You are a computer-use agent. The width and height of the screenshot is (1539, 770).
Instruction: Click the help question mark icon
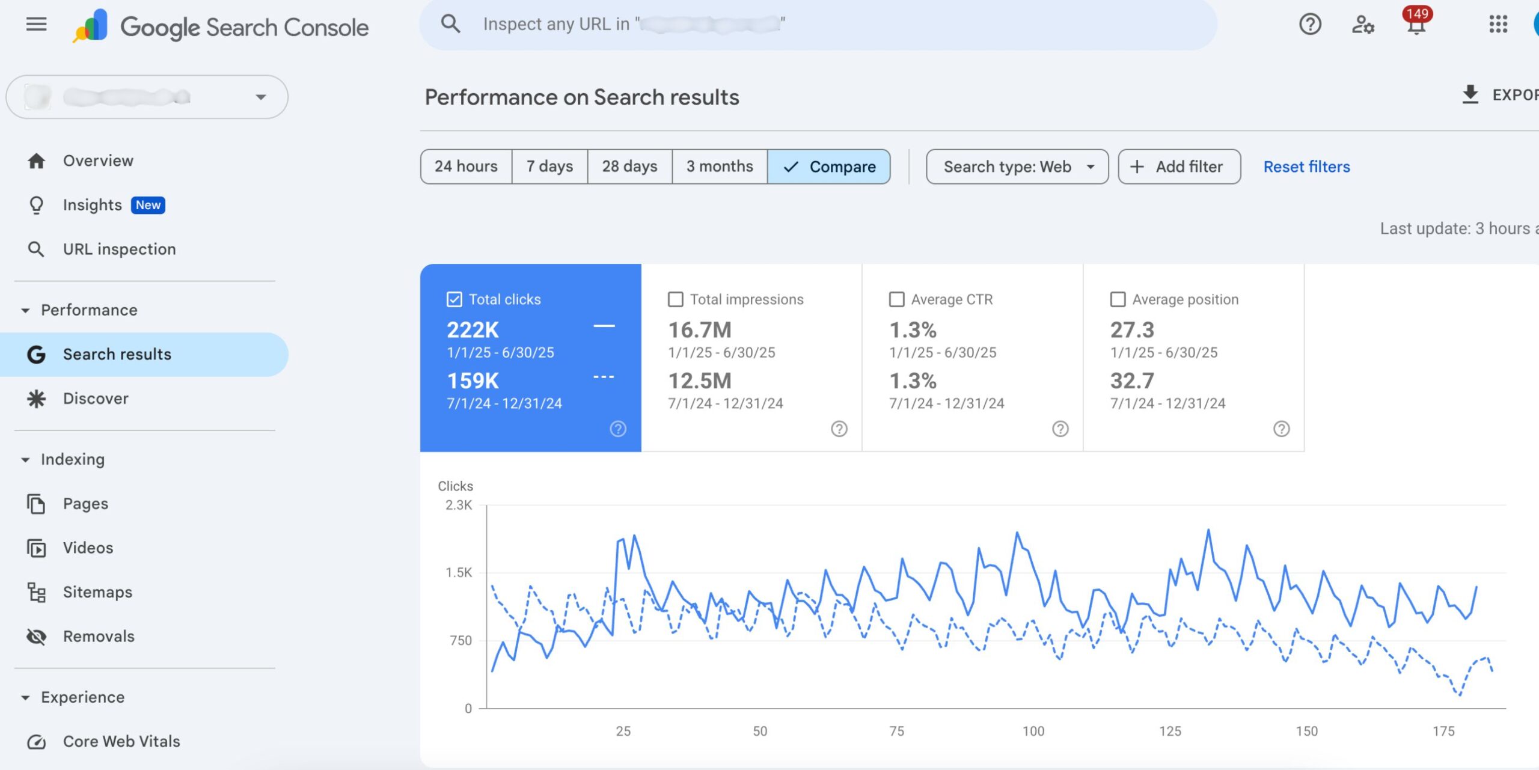1310,25
